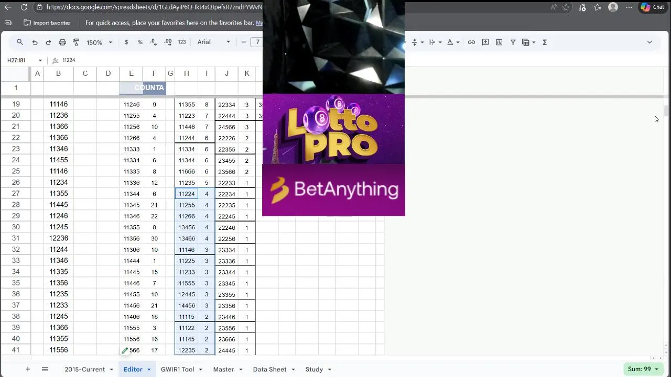Viewport: 671px width, 377px height.
Task: Insert a link
Action: 471,42
